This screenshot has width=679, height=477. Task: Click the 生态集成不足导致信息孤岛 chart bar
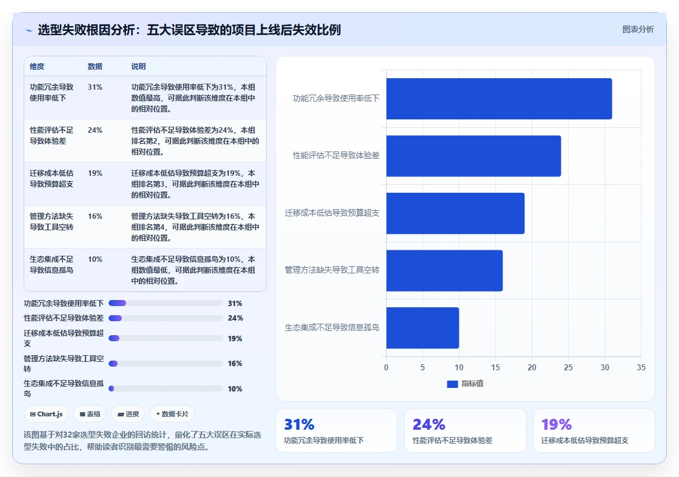click(x=422, y=328)
